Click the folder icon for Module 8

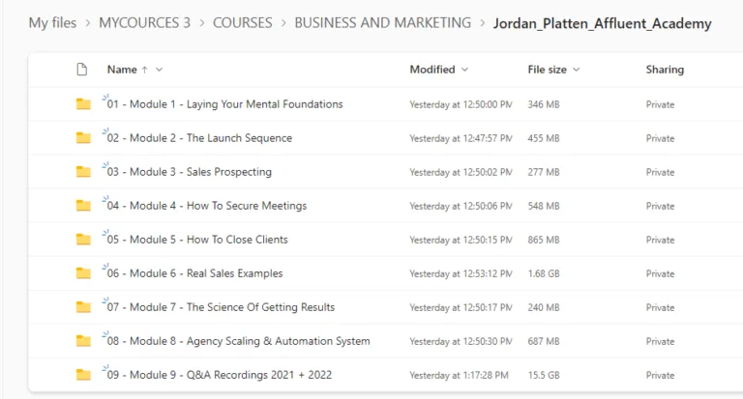(x=83, y=341)
